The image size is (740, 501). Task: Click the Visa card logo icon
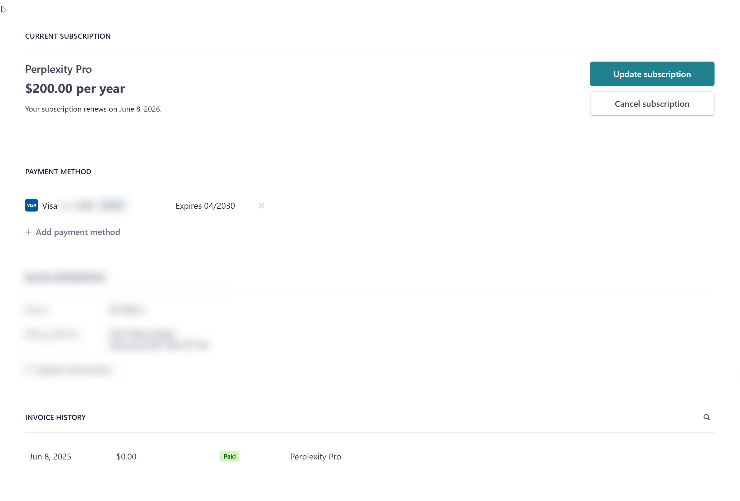(x=32, y=206)
